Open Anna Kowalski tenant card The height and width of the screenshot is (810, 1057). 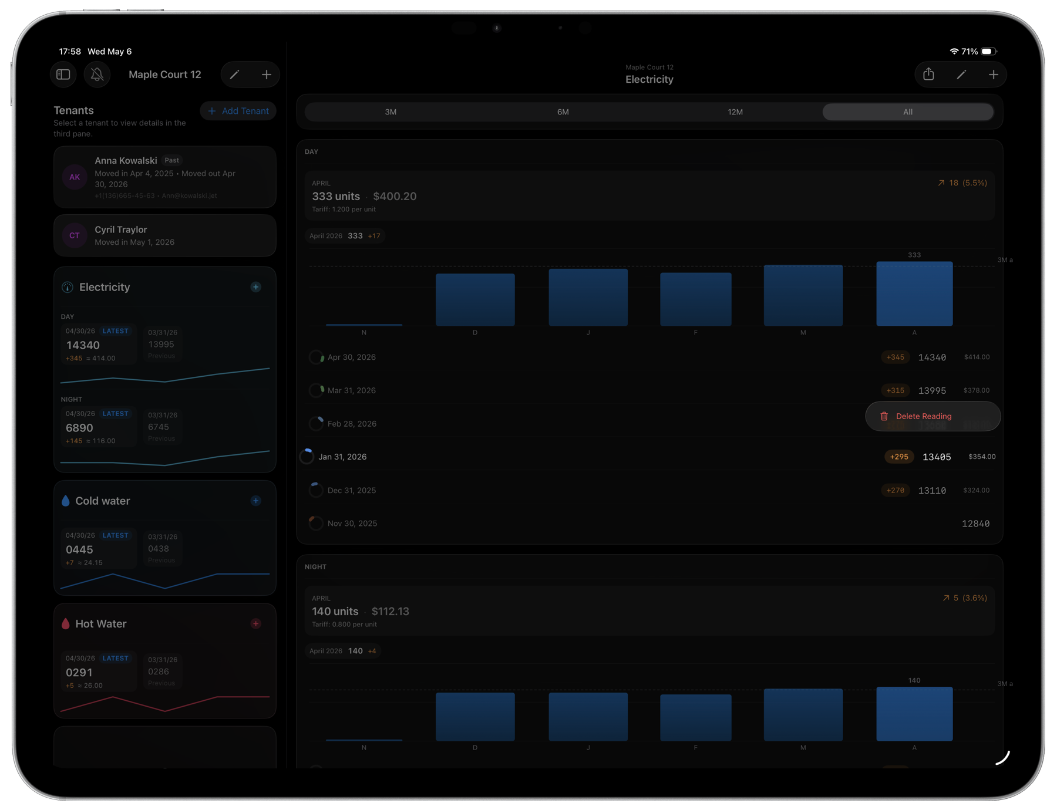165,177
